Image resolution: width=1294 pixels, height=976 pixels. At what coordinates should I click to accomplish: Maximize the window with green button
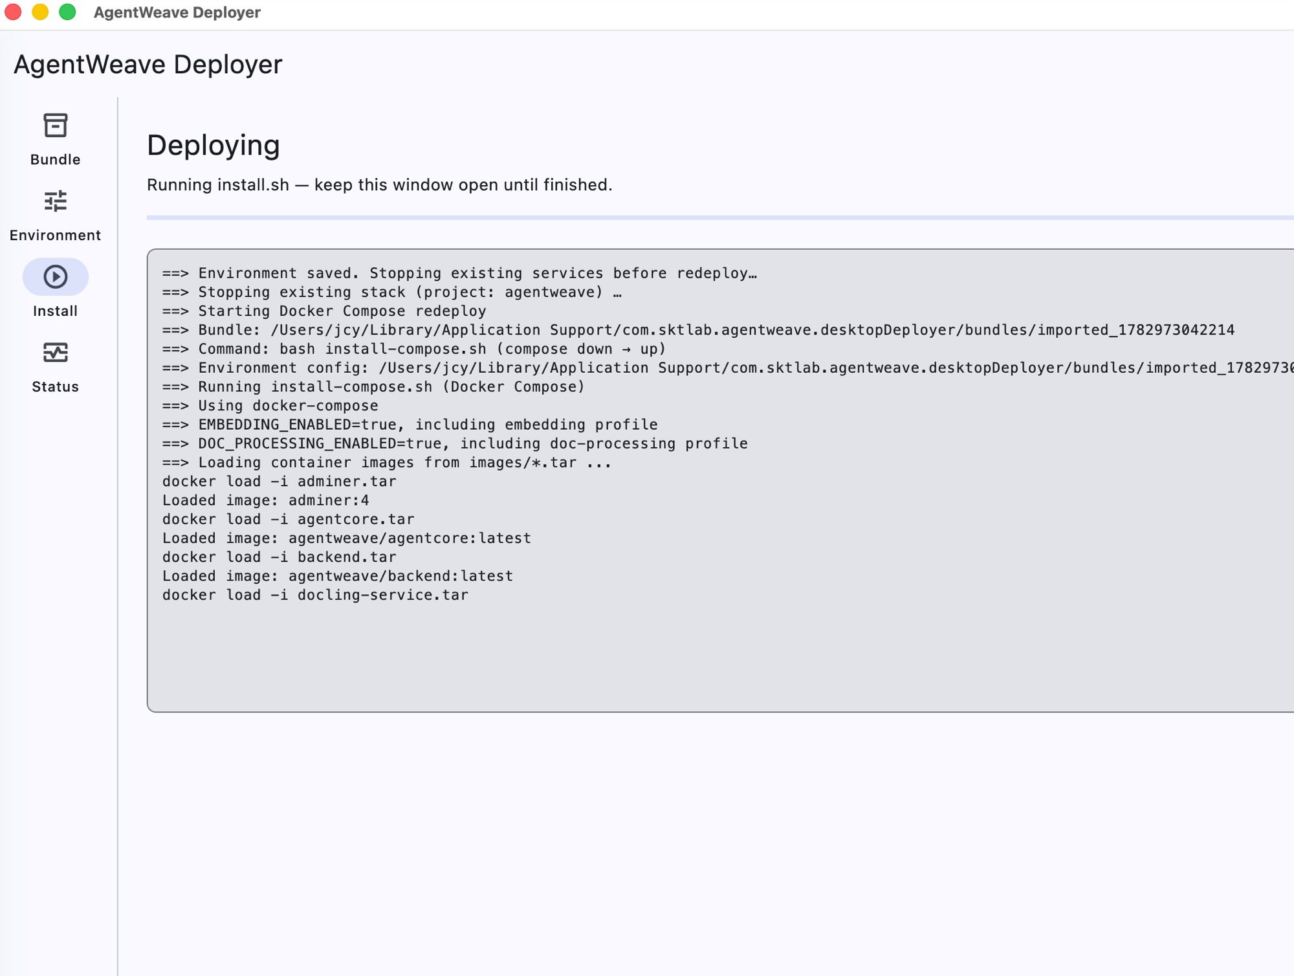coord(67,12)
